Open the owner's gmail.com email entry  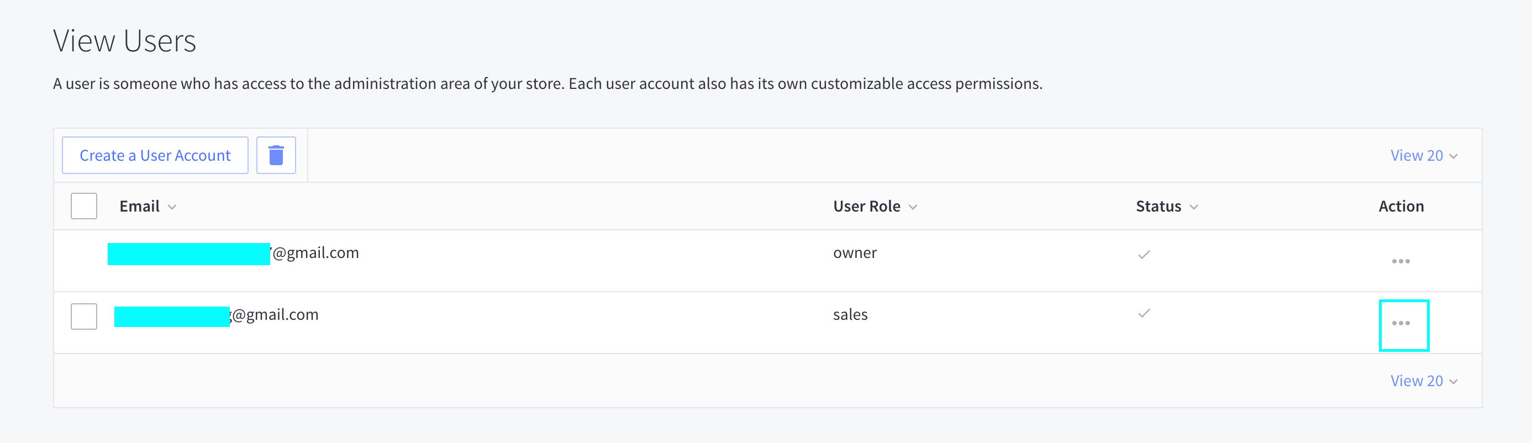315,253
